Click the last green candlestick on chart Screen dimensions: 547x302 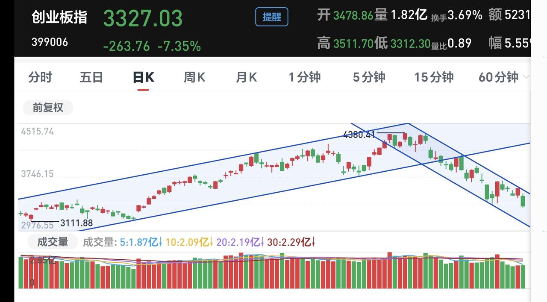(523, 201)
